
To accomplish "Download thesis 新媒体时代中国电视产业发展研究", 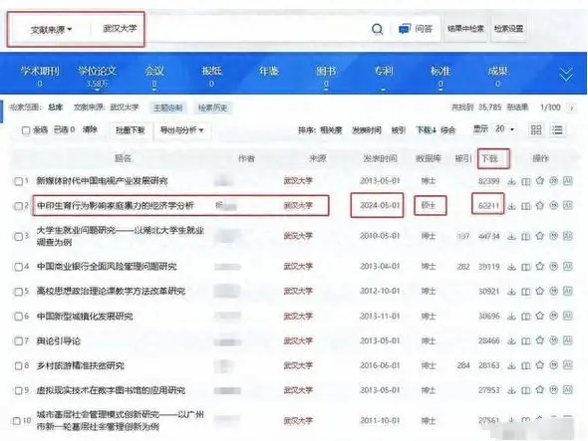I will [x=511, y=181].
